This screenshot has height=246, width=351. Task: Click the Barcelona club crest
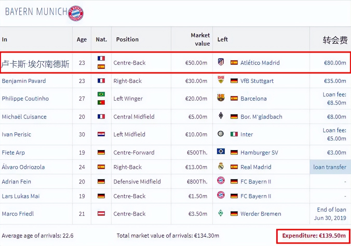coord(221,98)
